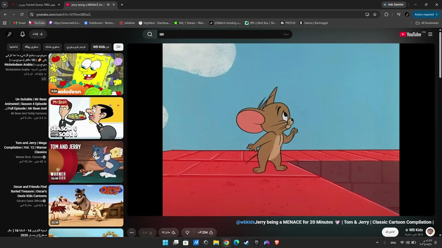Launch Brave browser from the taskbar
The image size is (442, 248).
277,242
